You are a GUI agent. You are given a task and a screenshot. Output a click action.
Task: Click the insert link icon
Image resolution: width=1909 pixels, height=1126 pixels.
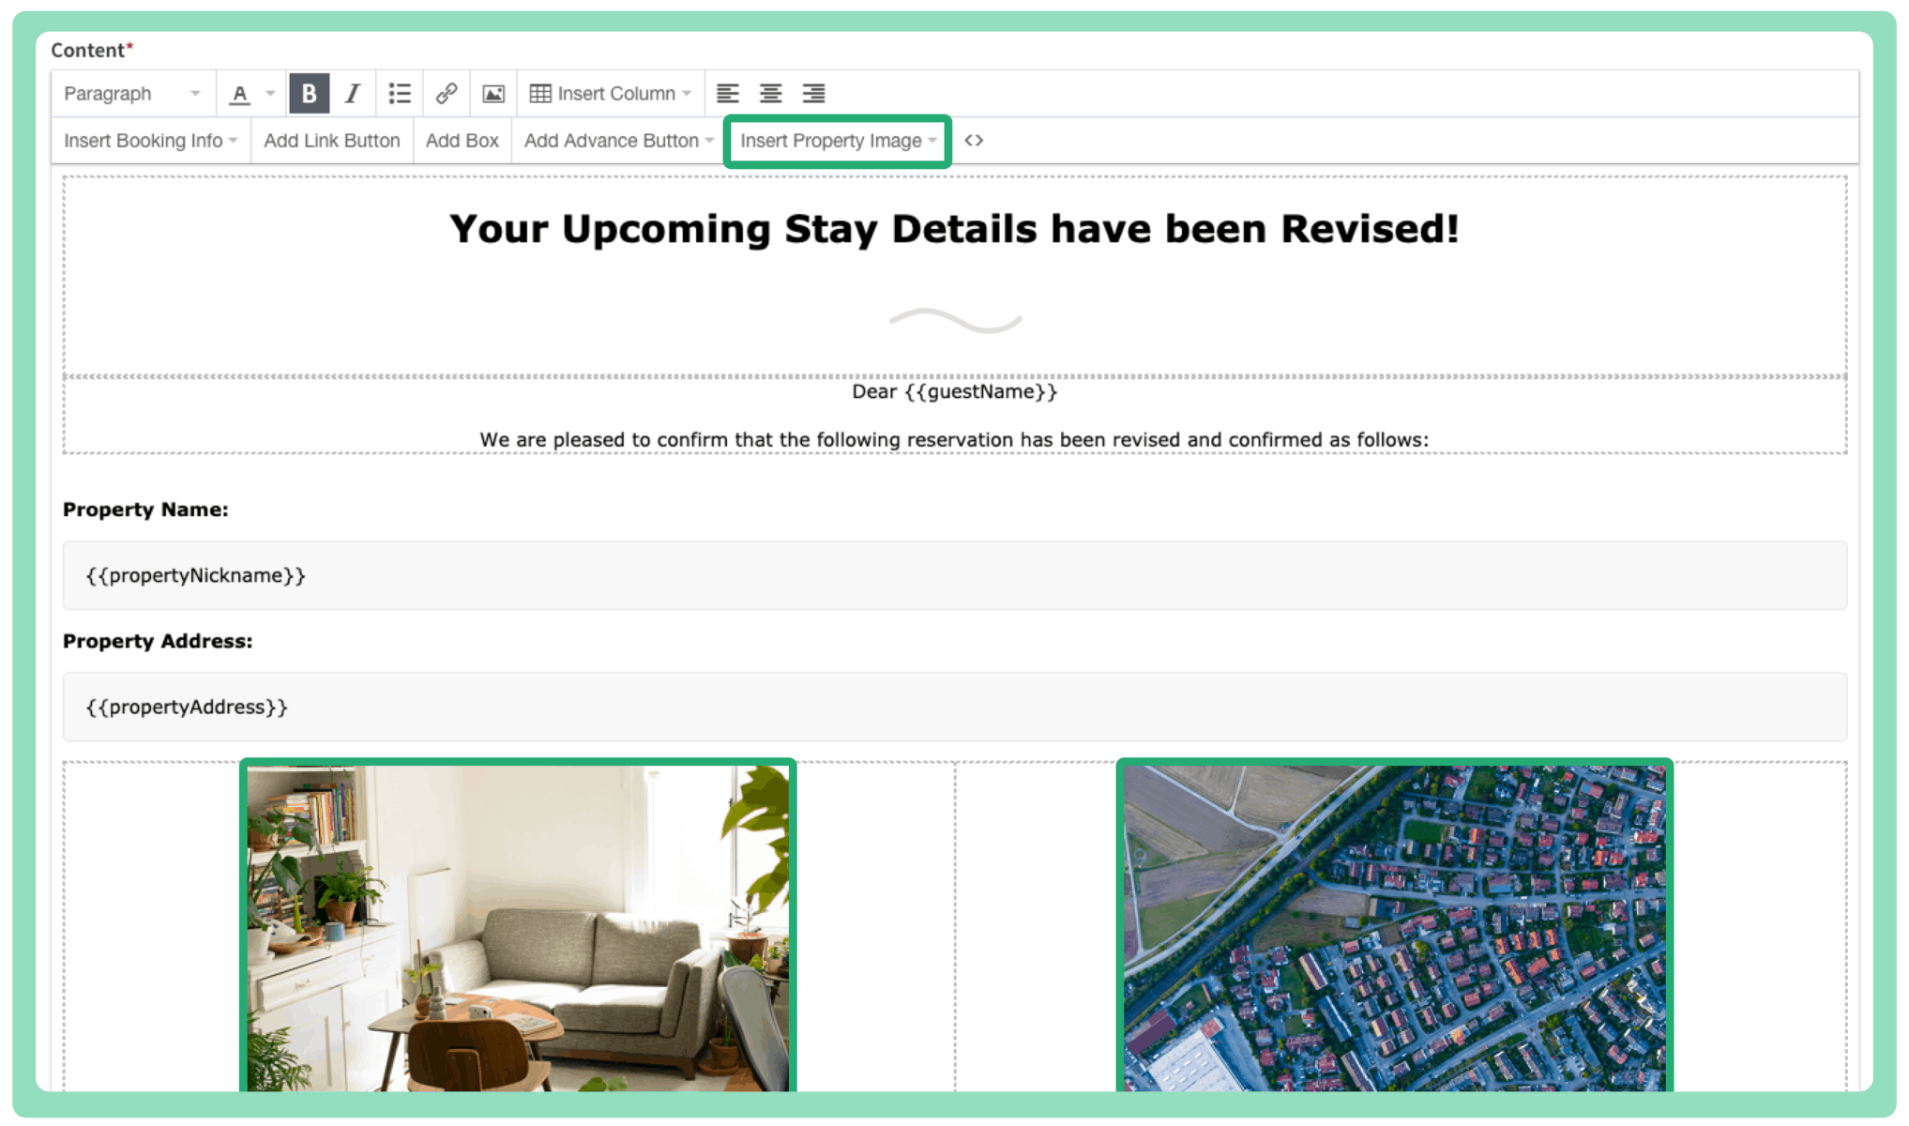447,94
